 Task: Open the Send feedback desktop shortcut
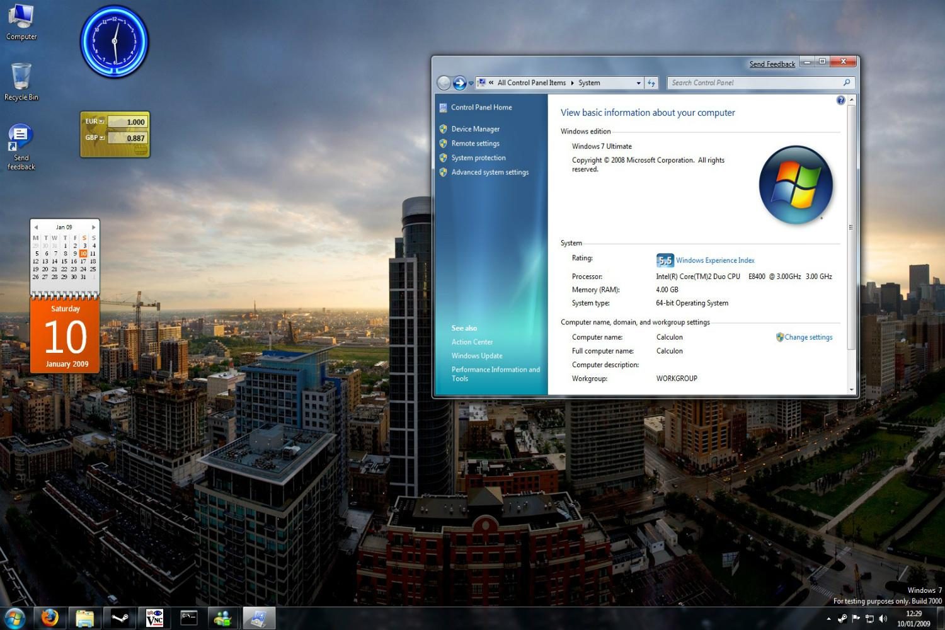21,147
